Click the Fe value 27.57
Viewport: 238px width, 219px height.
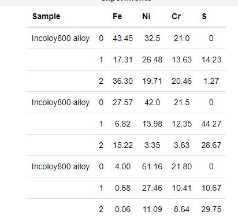(122, 102)
